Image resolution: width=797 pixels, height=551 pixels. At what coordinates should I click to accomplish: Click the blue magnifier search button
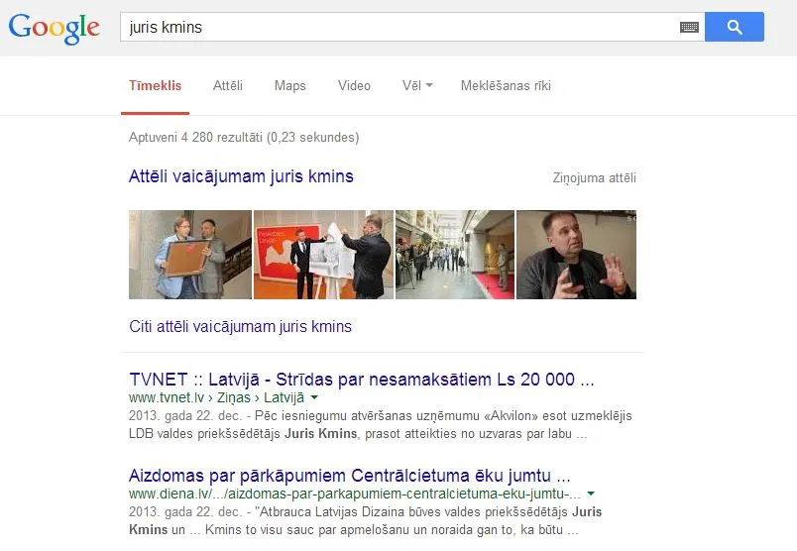click(734, 27)
